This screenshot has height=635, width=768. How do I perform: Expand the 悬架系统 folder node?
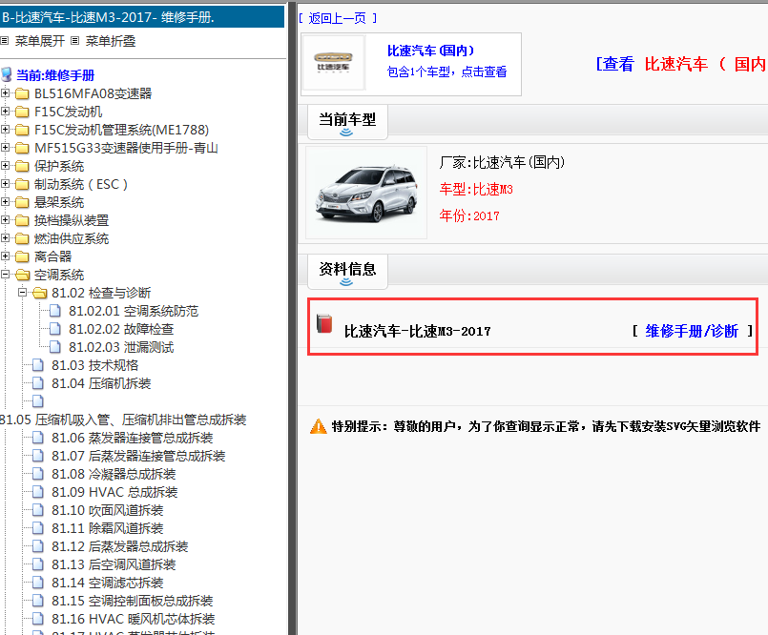pyautogui.click(x=5, y=202)
